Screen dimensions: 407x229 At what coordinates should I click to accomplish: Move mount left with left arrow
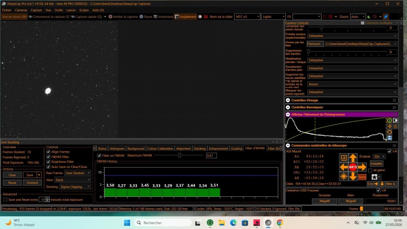tap(344, 167)
